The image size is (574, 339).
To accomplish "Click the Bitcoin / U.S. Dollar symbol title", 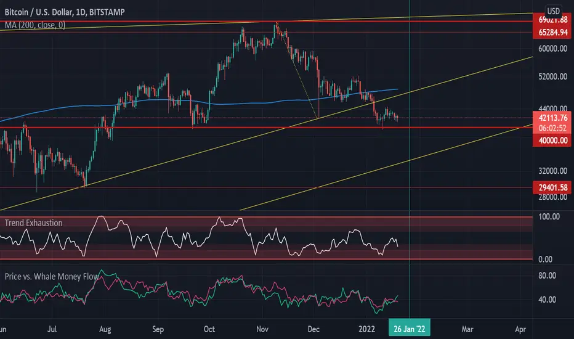I will tap(65, 12).
